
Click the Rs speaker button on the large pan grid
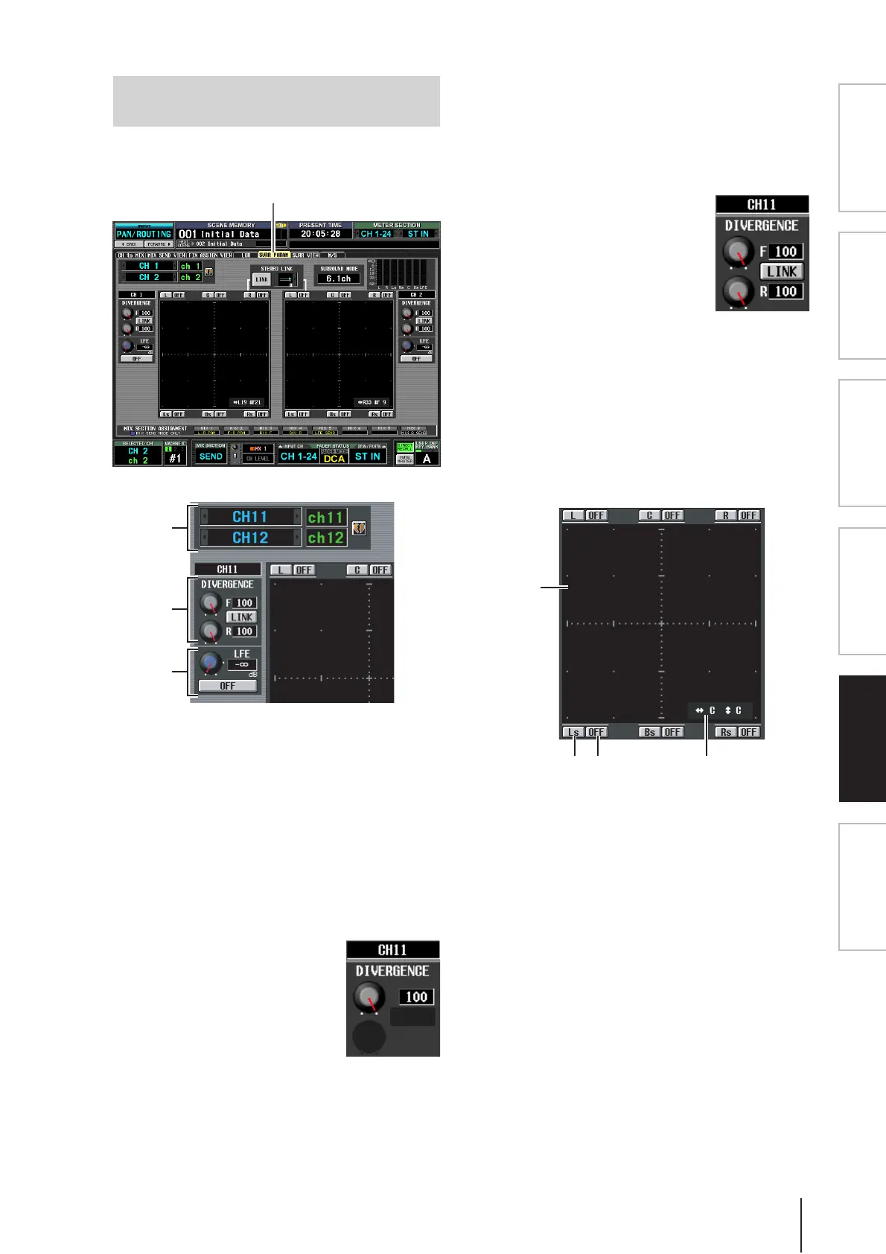point(726,732)
